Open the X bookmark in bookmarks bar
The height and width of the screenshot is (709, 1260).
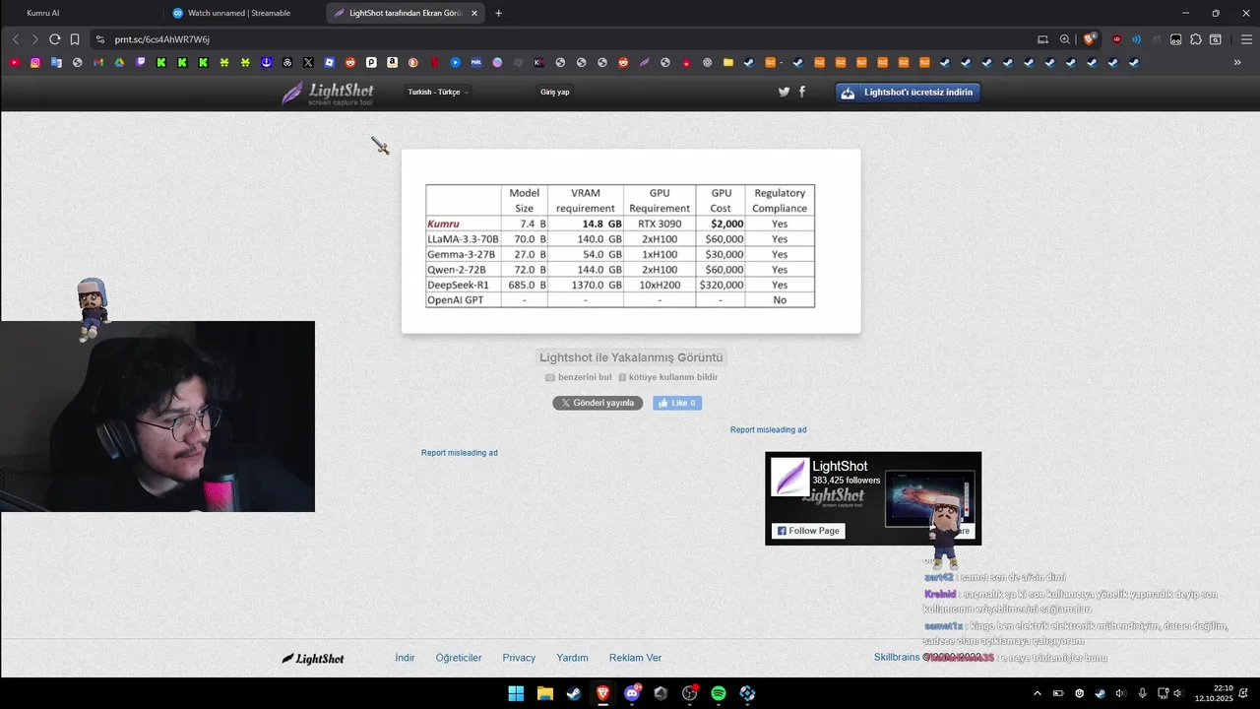coord(308,62)
